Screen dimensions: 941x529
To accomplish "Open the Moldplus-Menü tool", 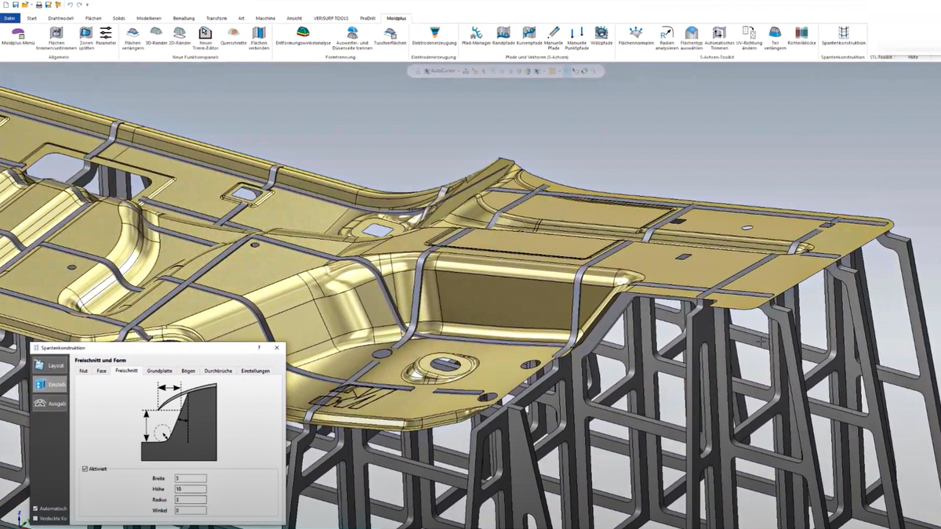I will (x=18, y=35).
